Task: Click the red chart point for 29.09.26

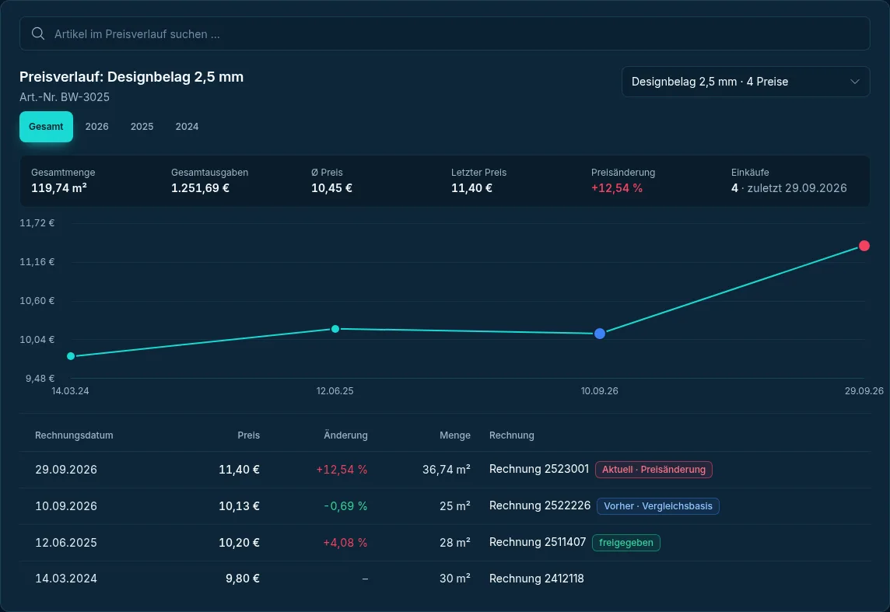Action: (x=864, y=246)
